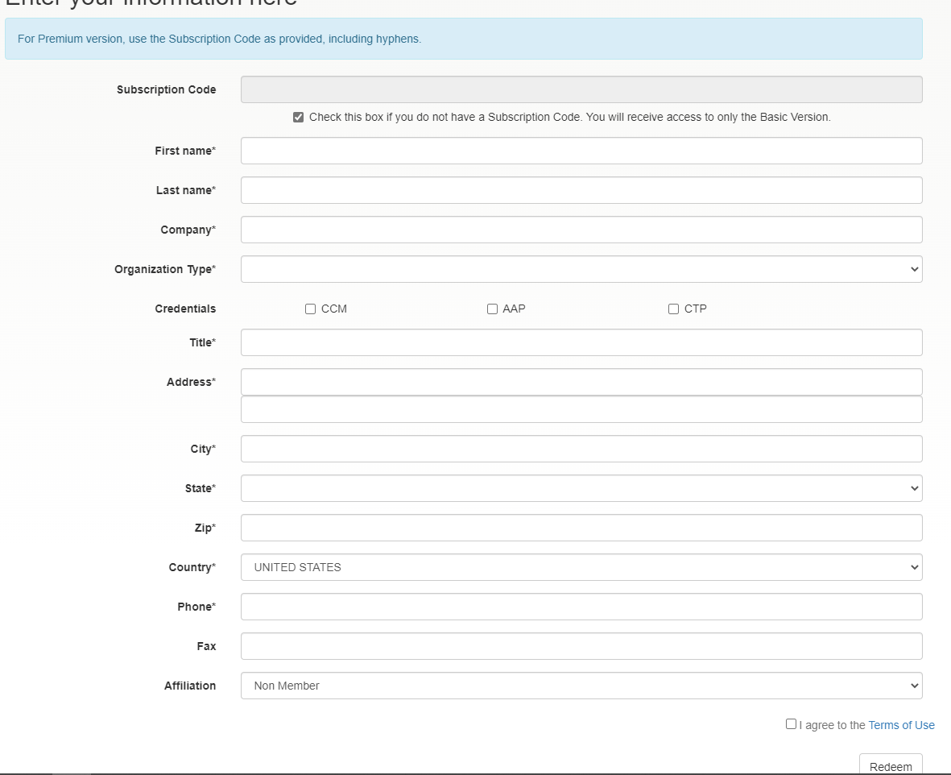Image resolution: width=951 pixels, height=775 pixels.
Task: Focus the Zip code field
Action: tap(581, 527)
